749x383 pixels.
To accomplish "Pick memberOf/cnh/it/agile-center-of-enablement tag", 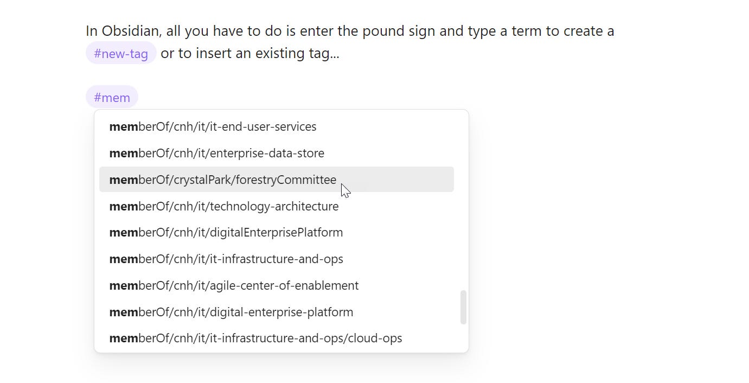I will pyautogui.click(x=276, y=285).
